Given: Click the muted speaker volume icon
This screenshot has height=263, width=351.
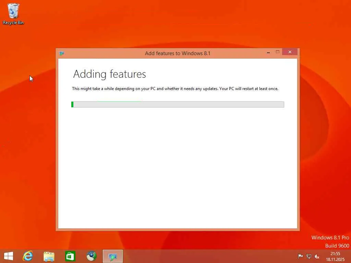Looking at the screenshot, I should click(x=317, y=256).
